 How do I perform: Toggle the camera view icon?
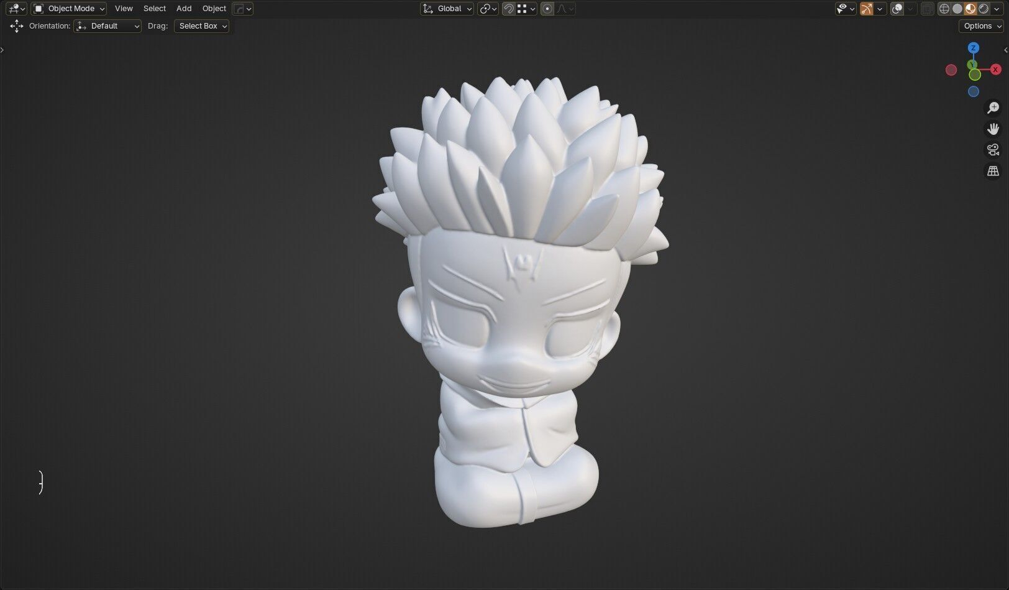pos(993,150)
